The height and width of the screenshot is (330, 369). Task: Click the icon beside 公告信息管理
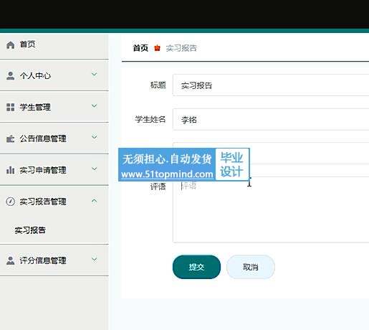[10, 138]
